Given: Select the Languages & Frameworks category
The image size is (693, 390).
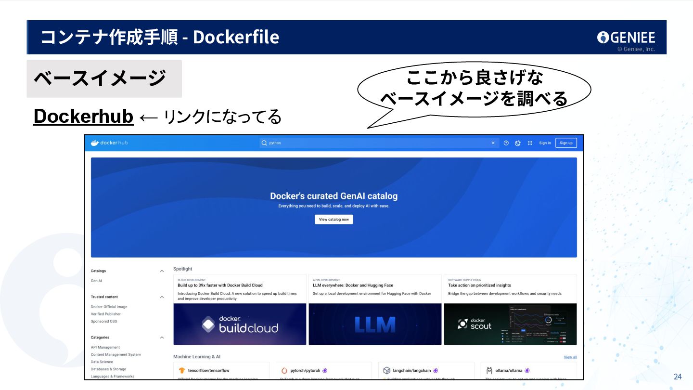Looking at the screenshot, I should tap(113, 377).
